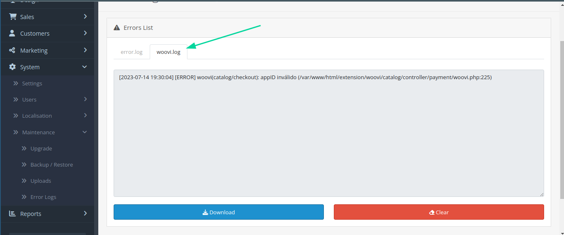
Task: Click the Reports chart icon
Action: click(12, 213)
